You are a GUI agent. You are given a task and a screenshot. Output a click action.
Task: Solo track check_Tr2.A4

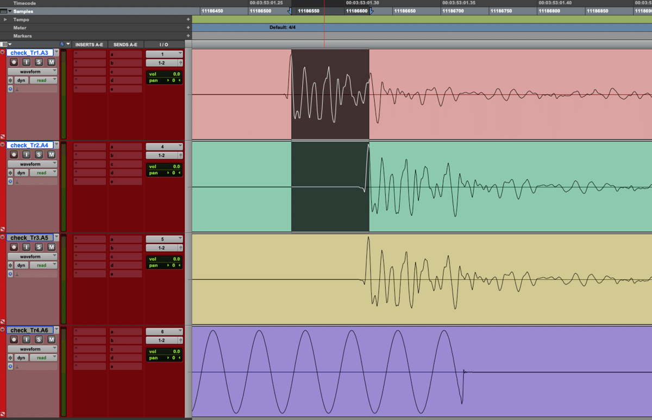[x=39, y=155]
